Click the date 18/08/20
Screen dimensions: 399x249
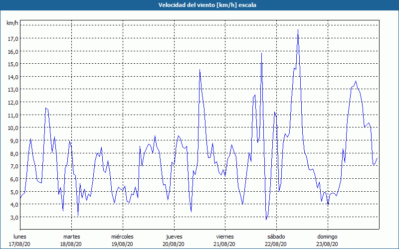coord(71,244)
